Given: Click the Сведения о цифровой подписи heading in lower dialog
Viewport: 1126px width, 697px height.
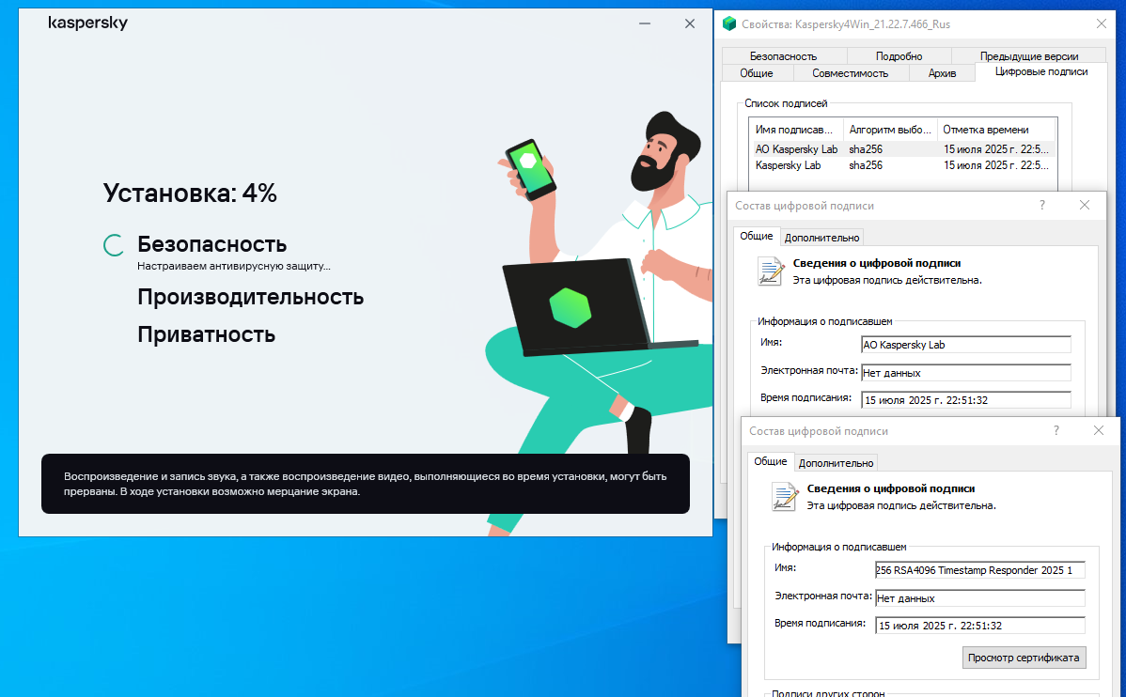Looking at the screenshot, I should pos(891,488).
